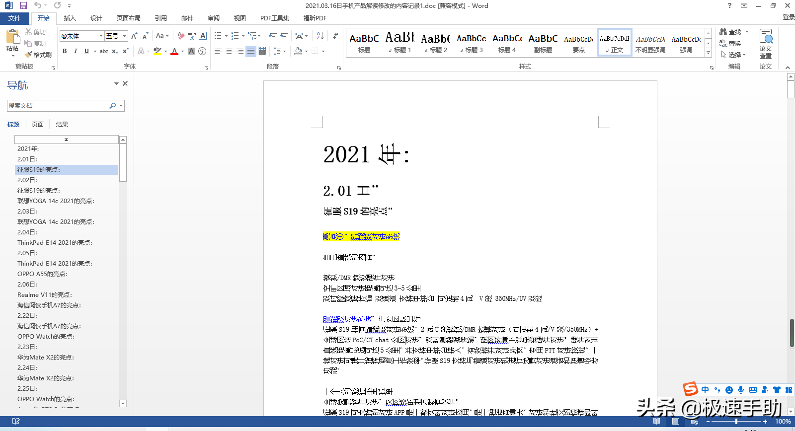Toggle superscript formatting
The height and width of the screenshot is (431, 795).
(x=126, y=51)
